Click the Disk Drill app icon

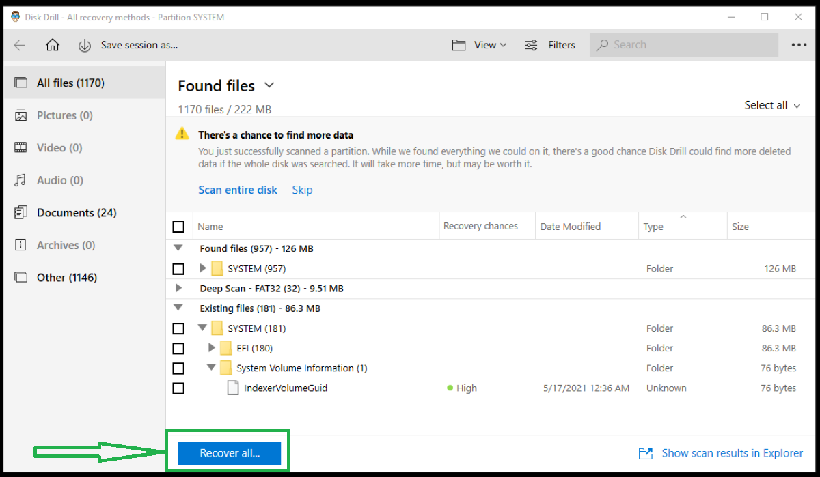pos(15,17)
